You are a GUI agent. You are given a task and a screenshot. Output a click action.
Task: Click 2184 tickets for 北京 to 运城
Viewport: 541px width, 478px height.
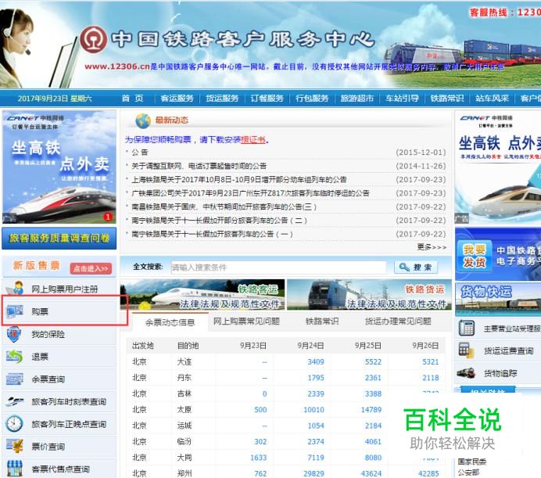coord(374,426)
